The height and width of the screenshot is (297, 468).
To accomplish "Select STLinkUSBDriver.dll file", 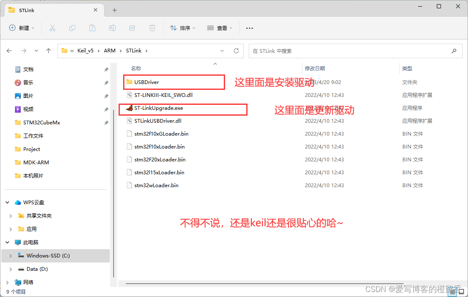I will [158, 121].
